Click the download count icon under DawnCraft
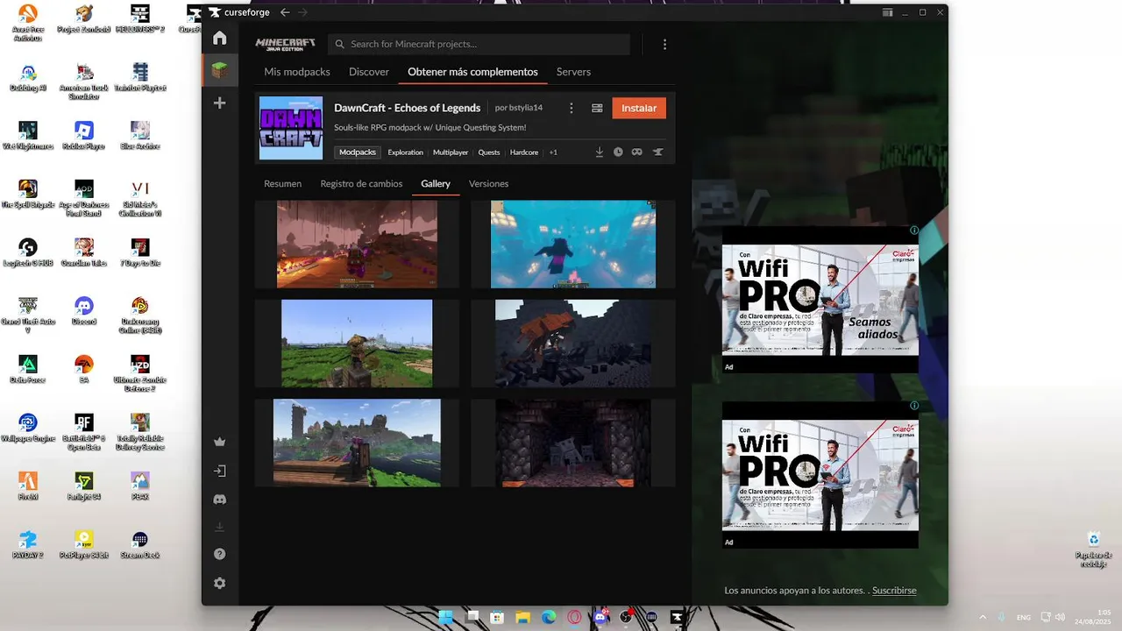The image size is (1122, 631). (x=600, y=152)
